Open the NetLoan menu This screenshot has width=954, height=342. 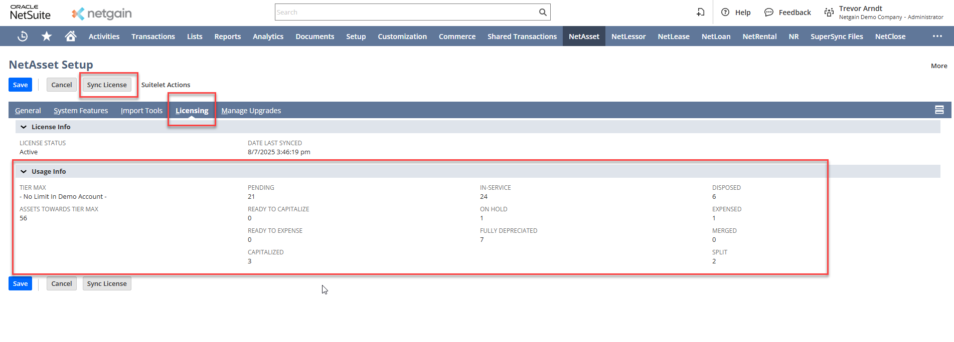[716, 36]
